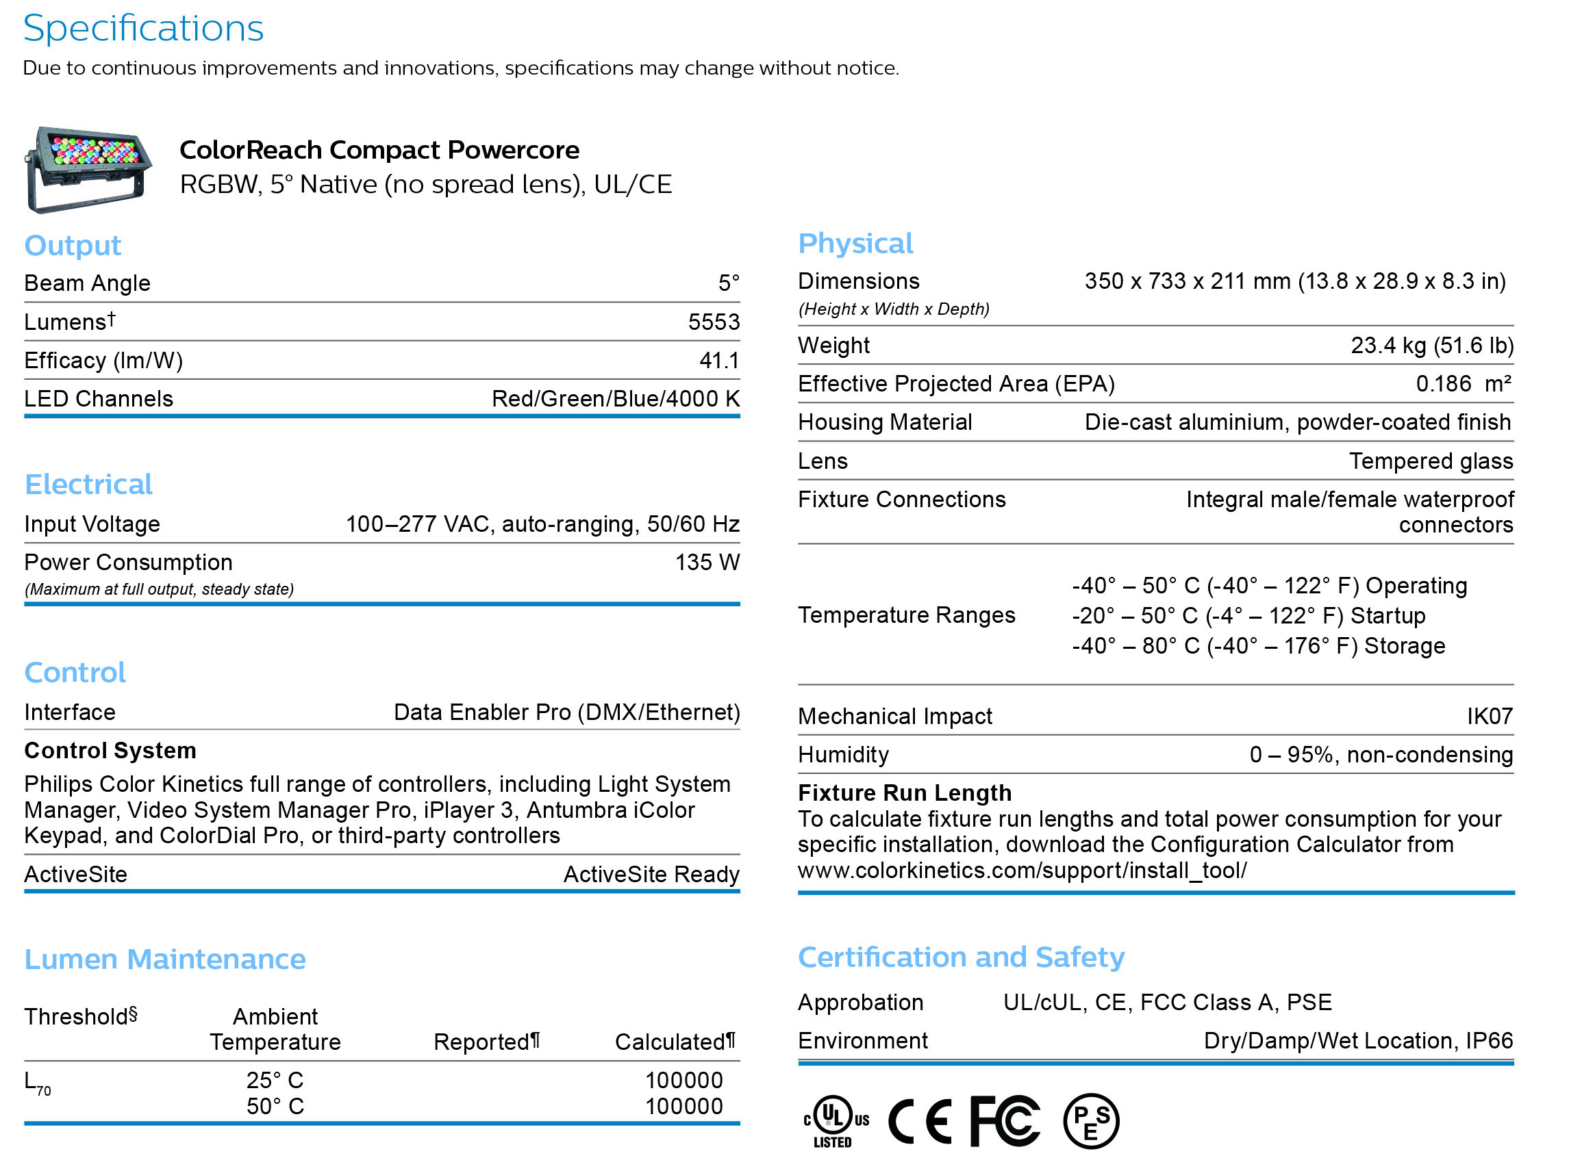Click the Reported column header
Image resolution: width=1569 pixels, height=1160 pixels.
[x=487, y=1042]
